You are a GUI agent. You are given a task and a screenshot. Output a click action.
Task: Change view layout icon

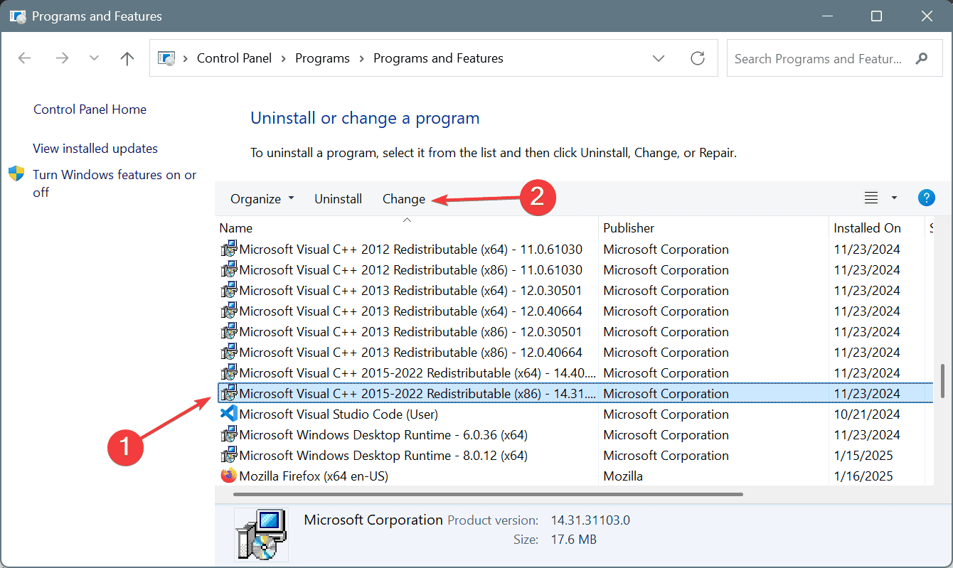(x=871, y=198)
